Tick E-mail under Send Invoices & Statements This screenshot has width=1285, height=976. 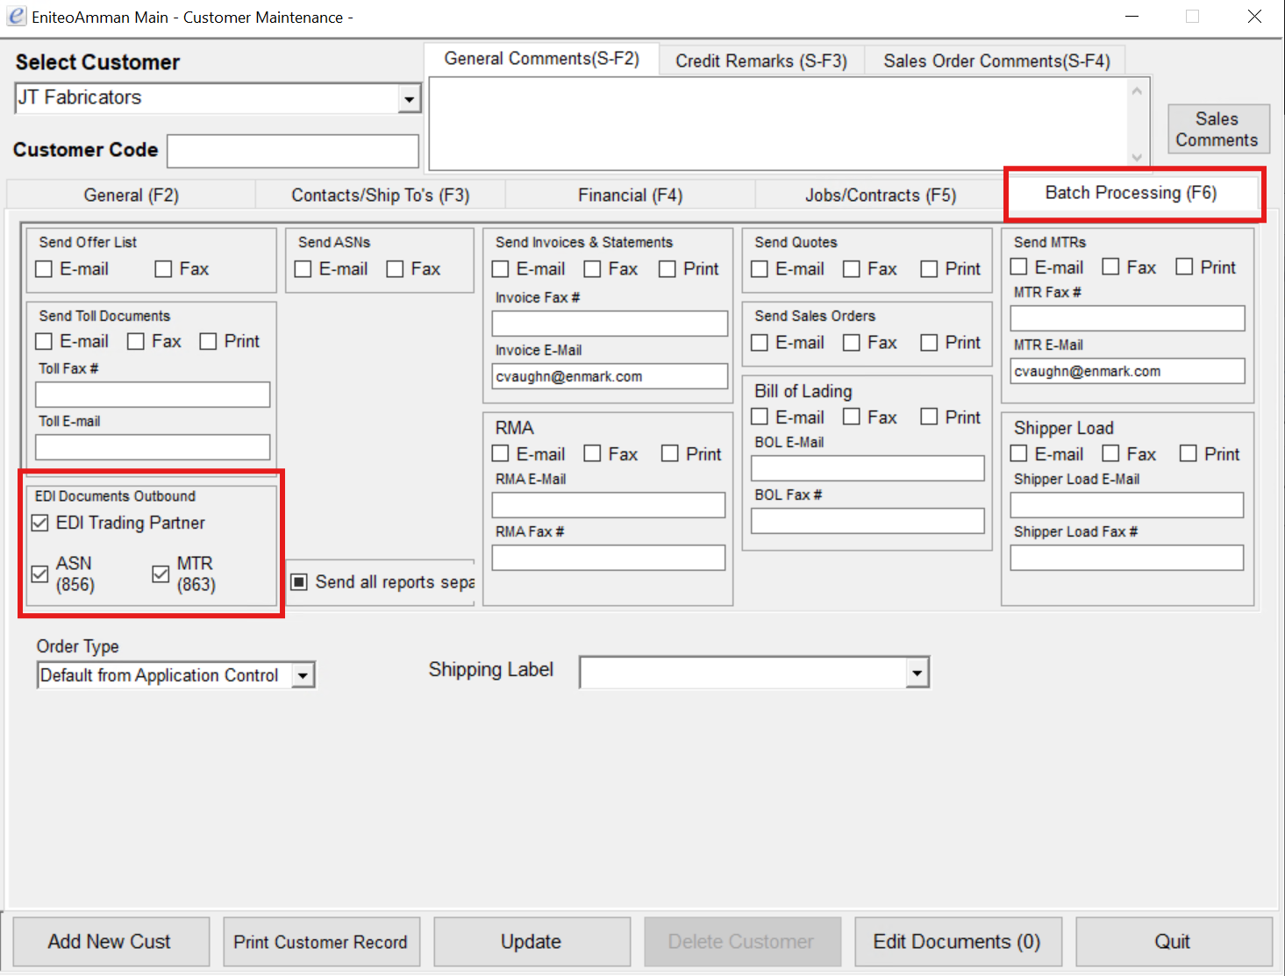click(x=500, y=269)
